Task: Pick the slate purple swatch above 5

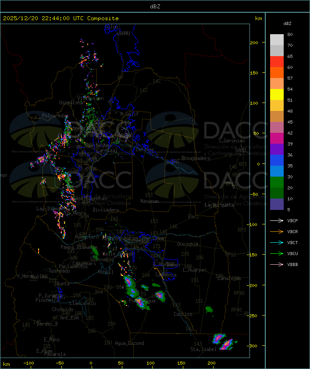Action: [277, 204]
